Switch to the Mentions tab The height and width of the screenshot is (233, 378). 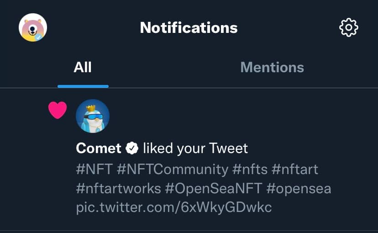point(272,68)
